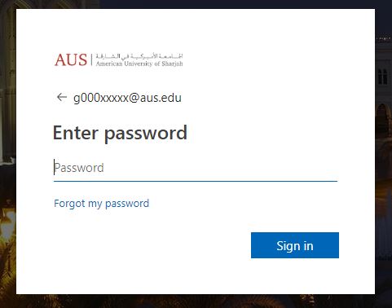
Task: Click the dark background strip above the dialog
Action: click(x=196, y=4)
